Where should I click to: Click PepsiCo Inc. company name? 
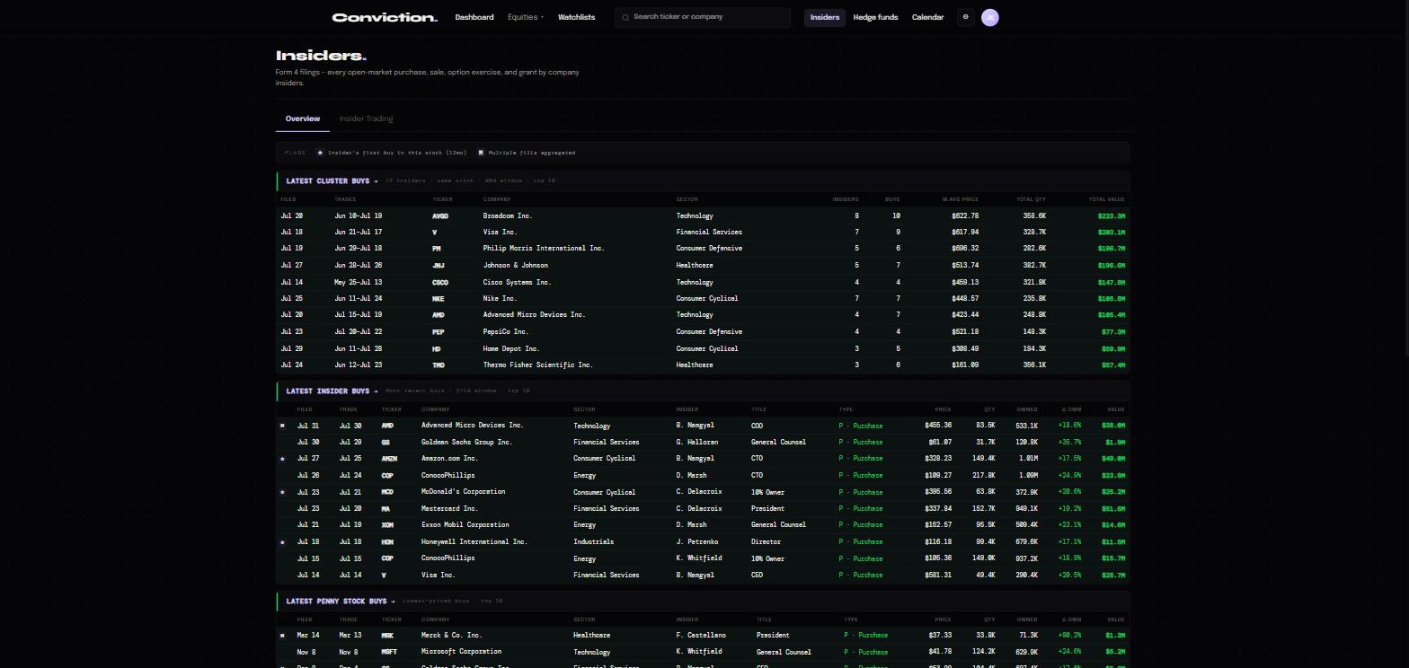pos(506,332)
